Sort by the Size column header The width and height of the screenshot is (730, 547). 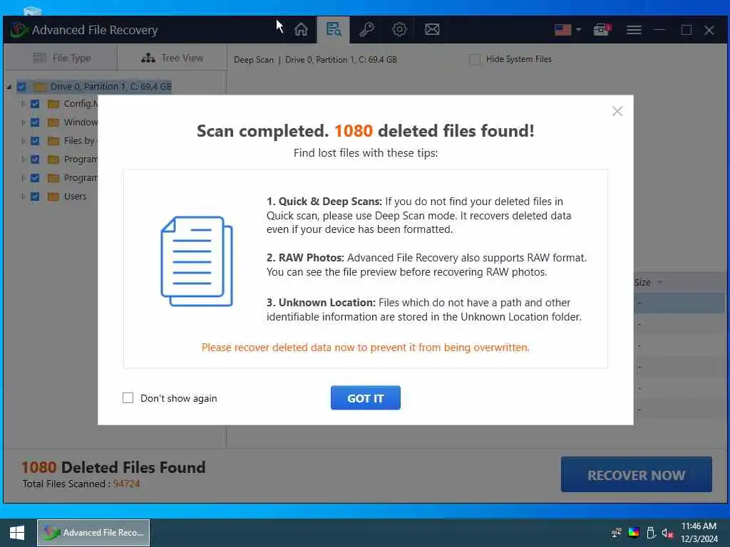[x=642, y=282]
